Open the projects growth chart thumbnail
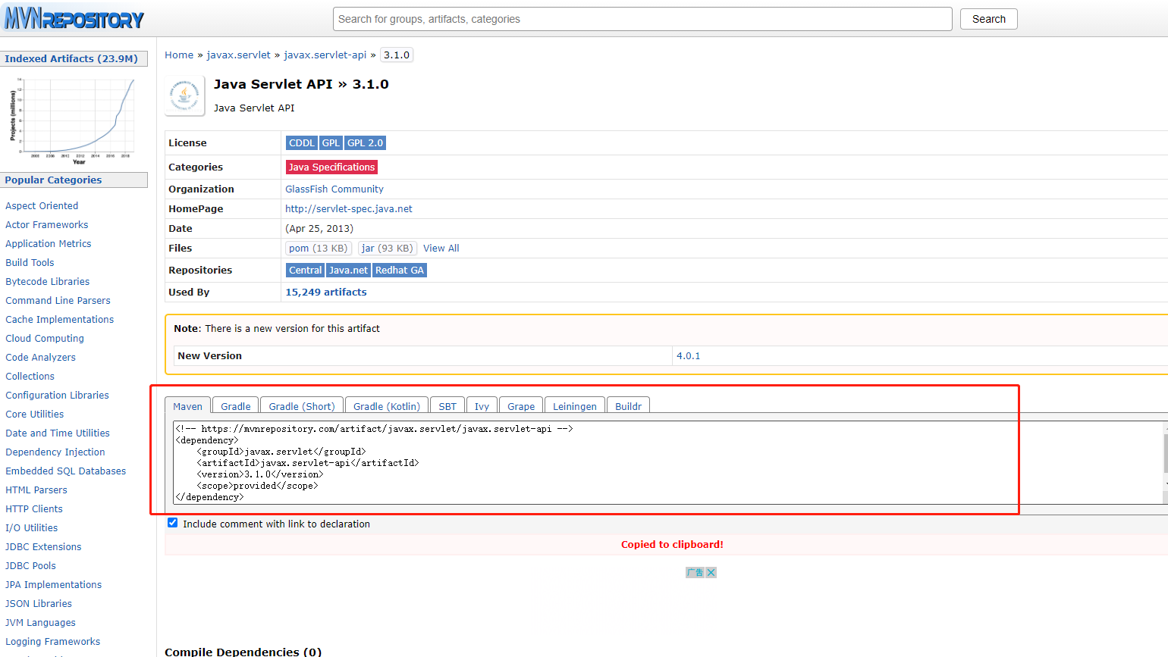The image size is (1168, 657). coord(72,120)
